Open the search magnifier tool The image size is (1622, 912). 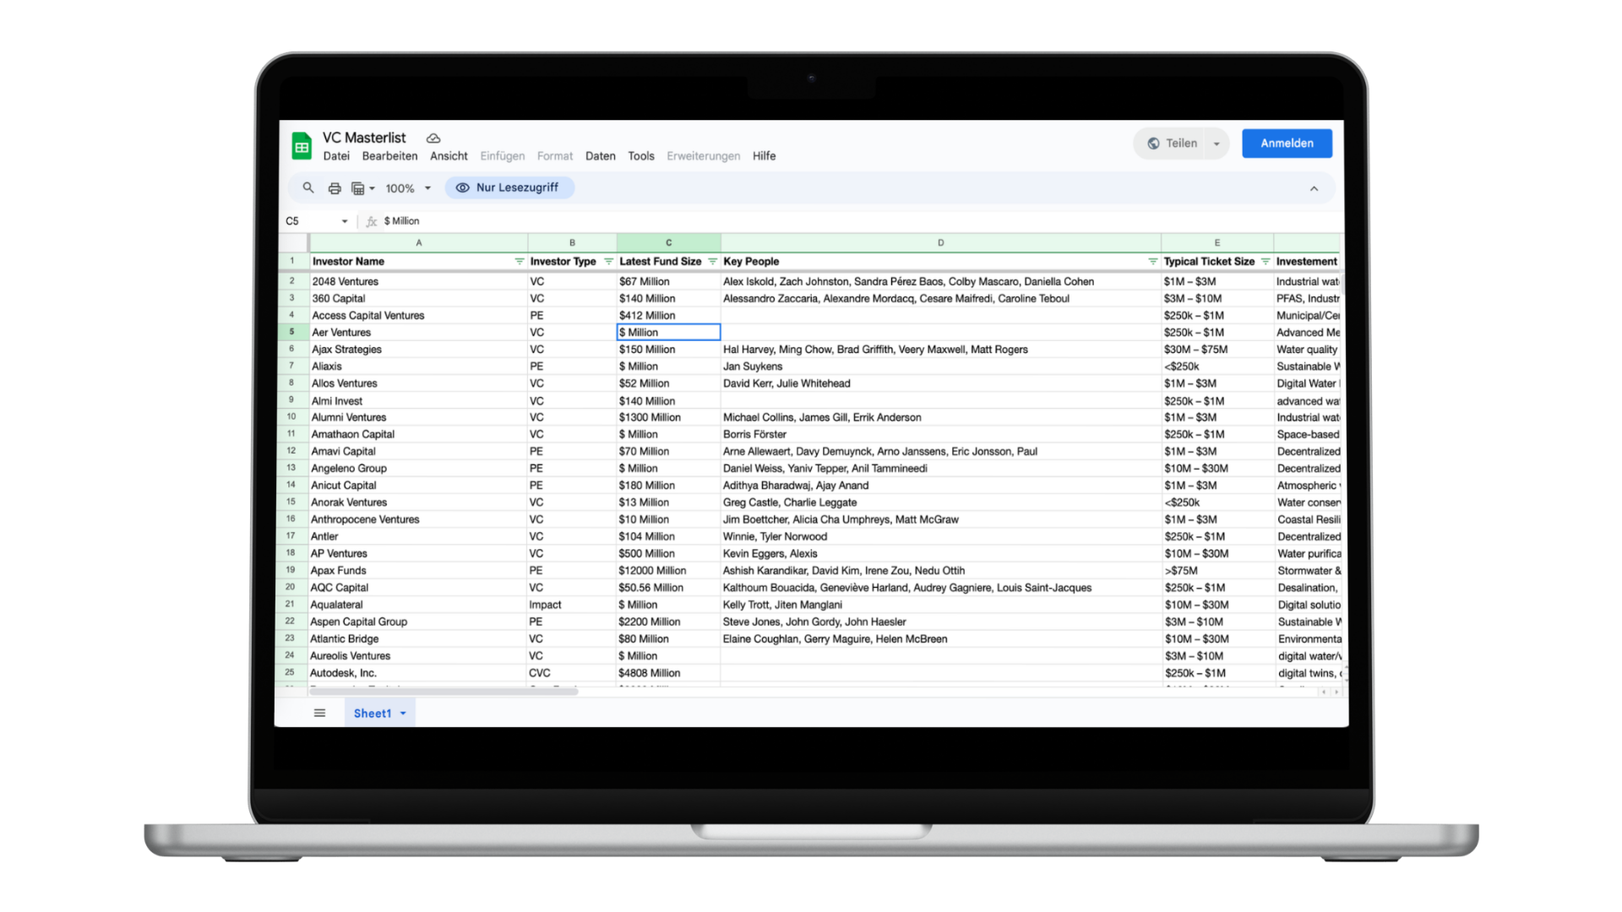point(308,188)
